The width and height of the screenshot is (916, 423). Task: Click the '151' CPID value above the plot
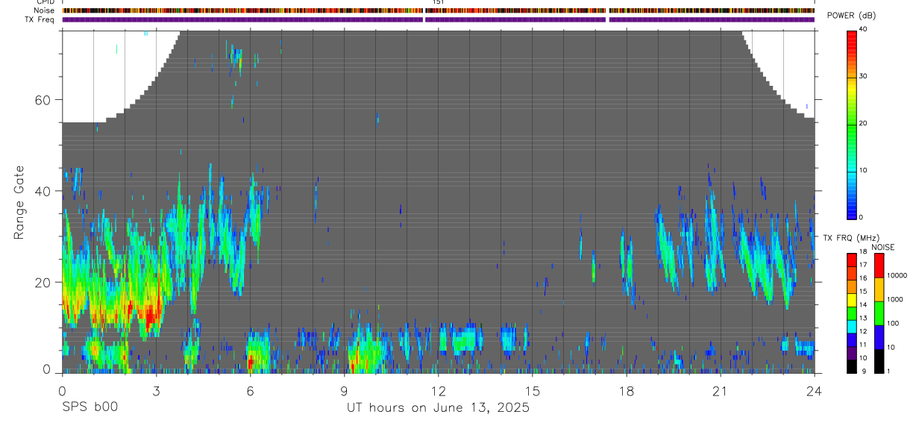[x=439, y=3]
